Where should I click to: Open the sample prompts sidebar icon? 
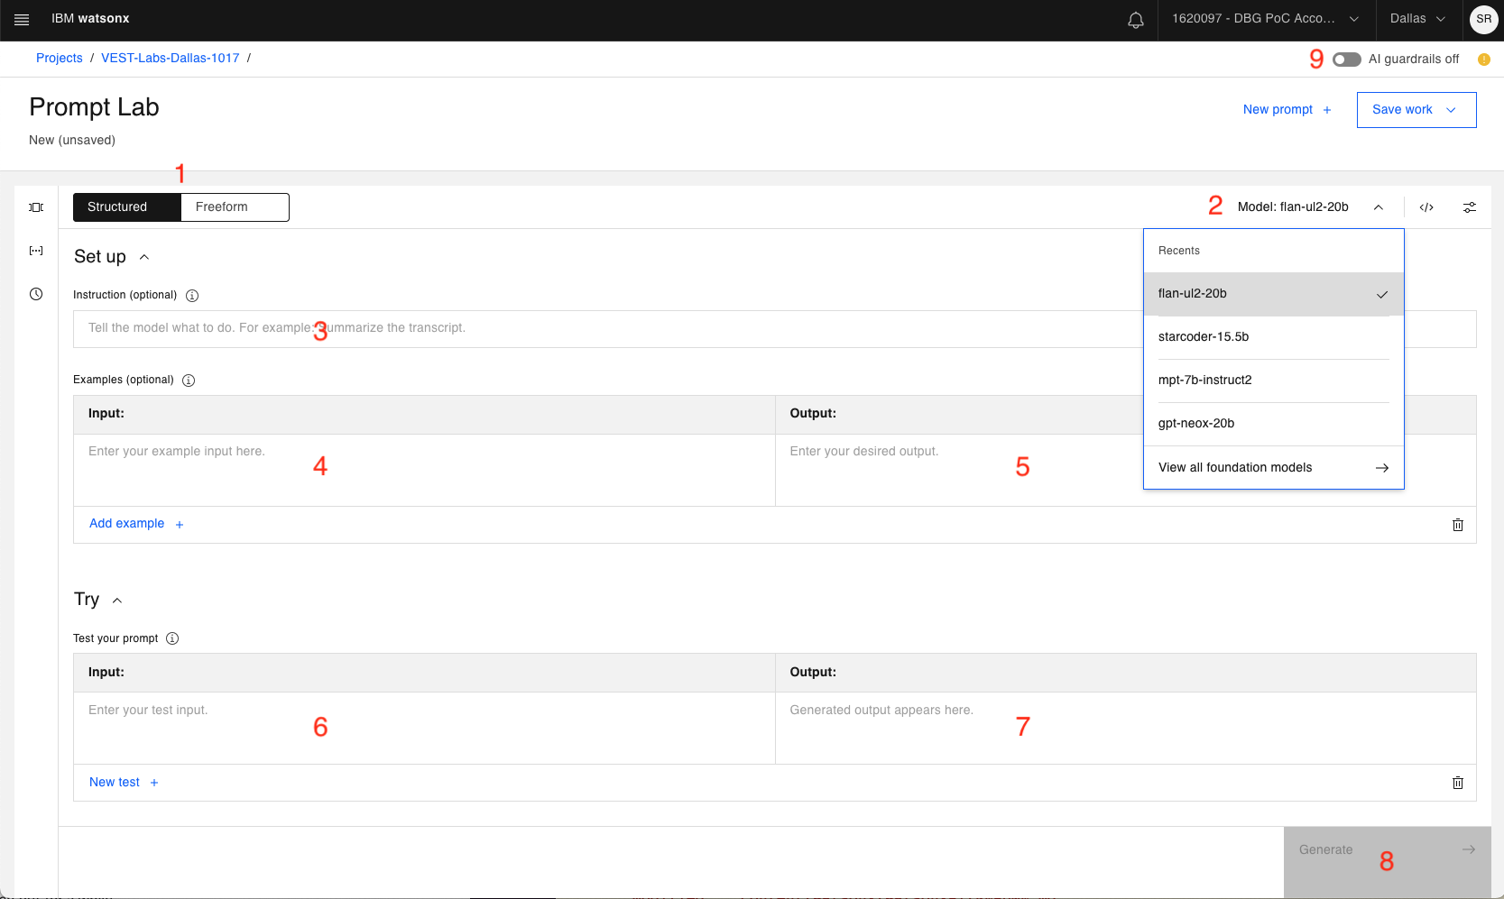(36, 207)
